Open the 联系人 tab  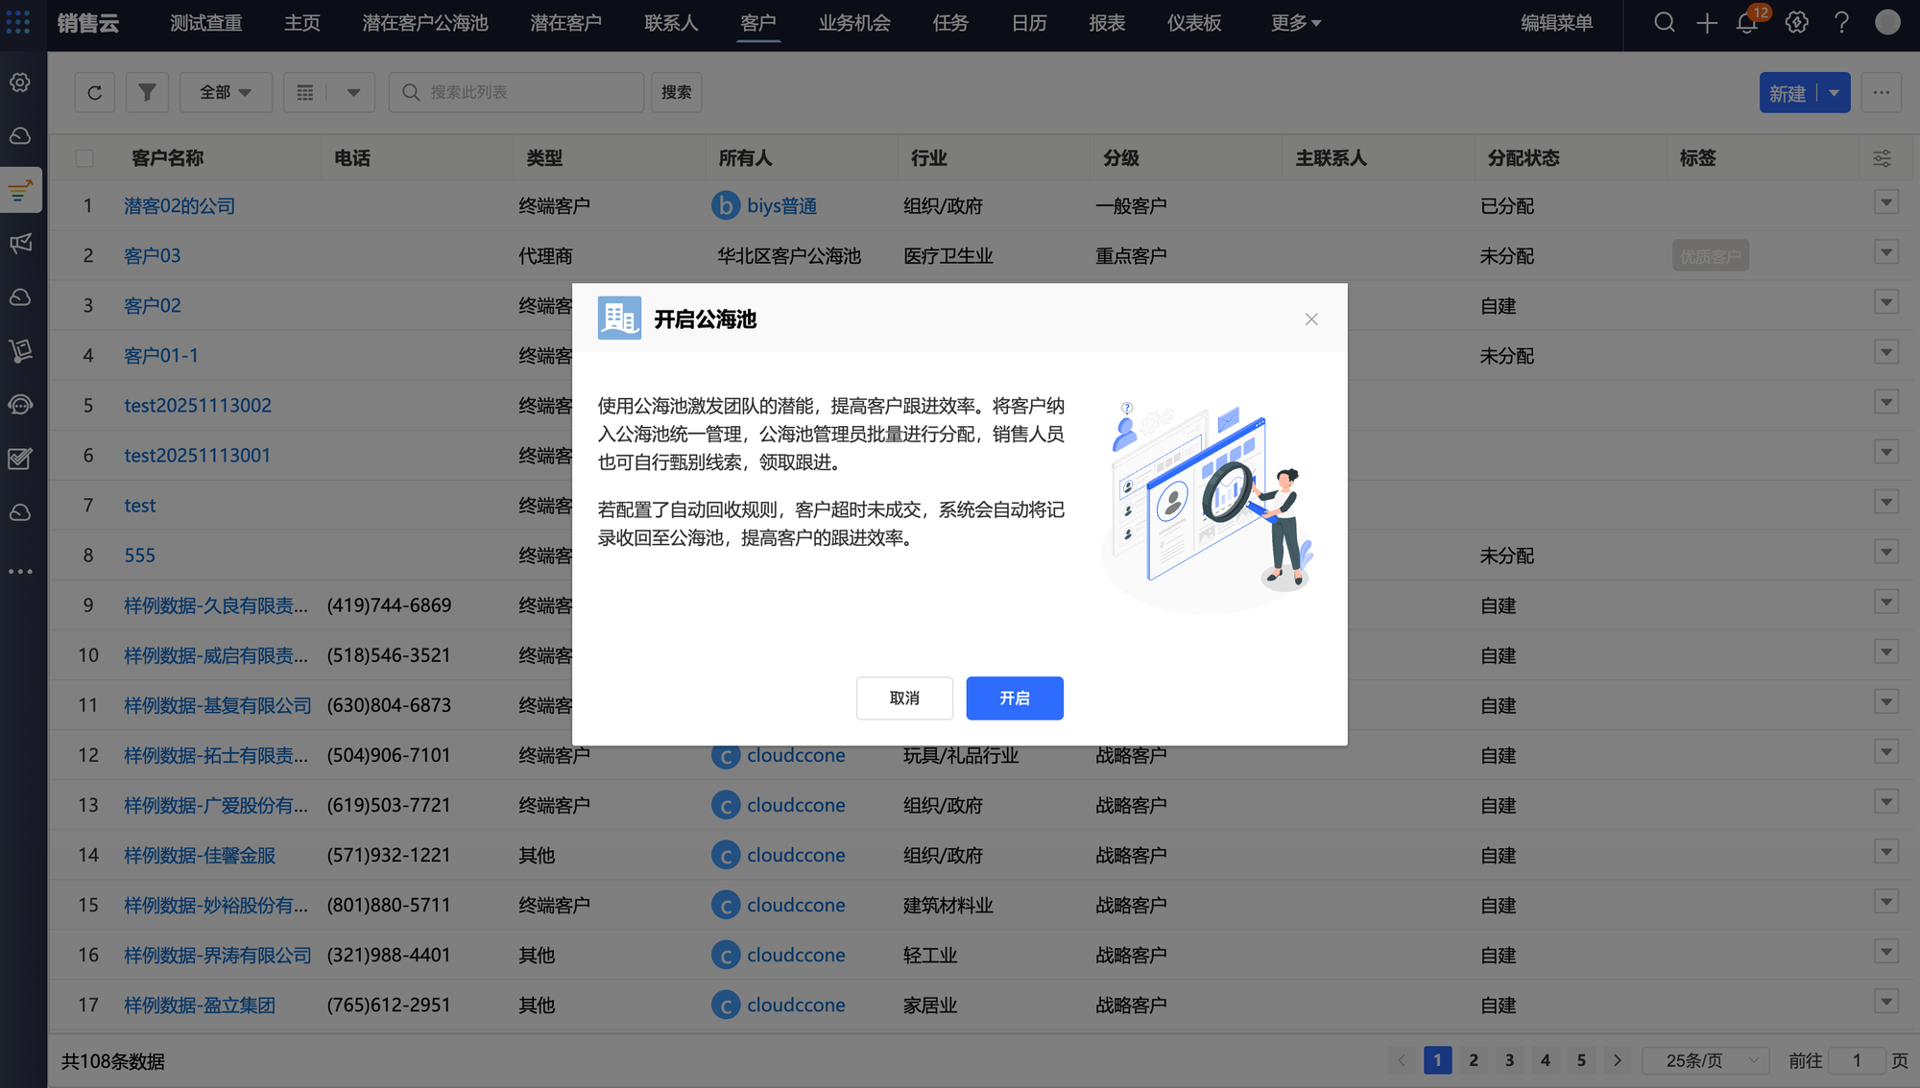click(x=671, y=23)
